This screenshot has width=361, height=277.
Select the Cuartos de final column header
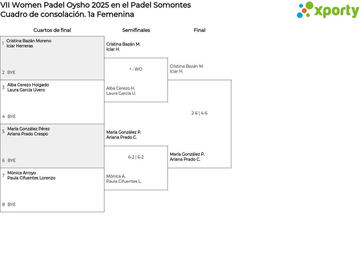tap(52, 30)
